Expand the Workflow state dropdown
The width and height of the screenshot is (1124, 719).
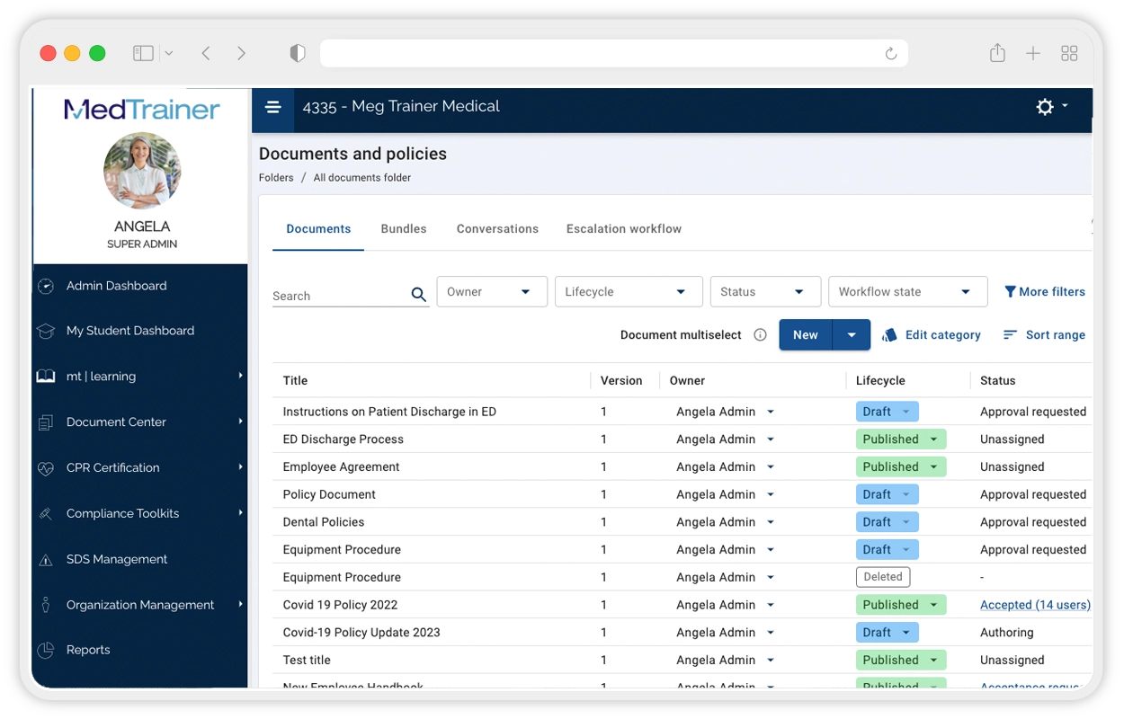pos(906,292)
